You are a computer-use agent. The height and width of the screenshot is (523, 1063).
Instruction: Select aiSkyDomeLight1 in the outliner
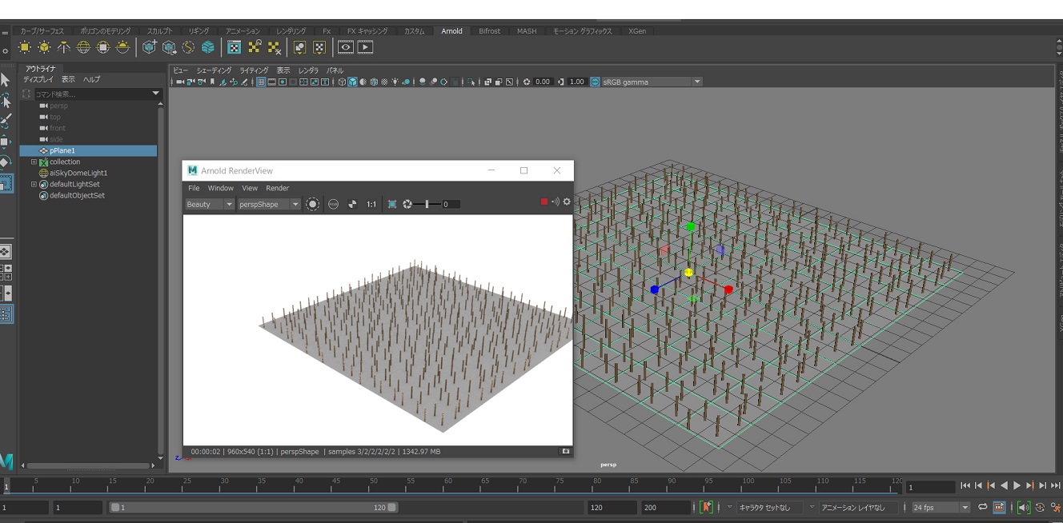(x=78, y=173)
